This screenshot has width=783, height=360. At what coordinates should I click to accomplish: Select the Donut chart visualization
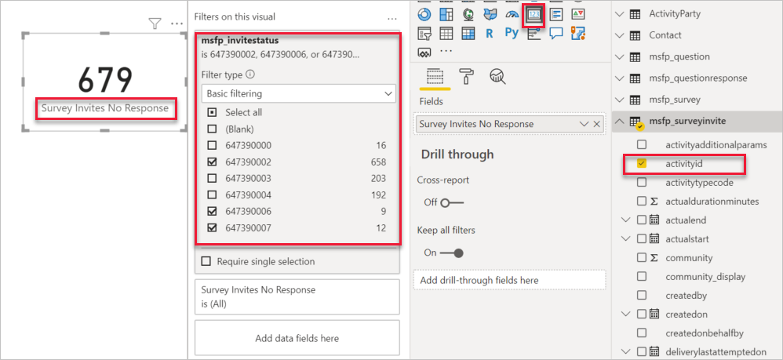pyautogui.click(x=424, y=14)
